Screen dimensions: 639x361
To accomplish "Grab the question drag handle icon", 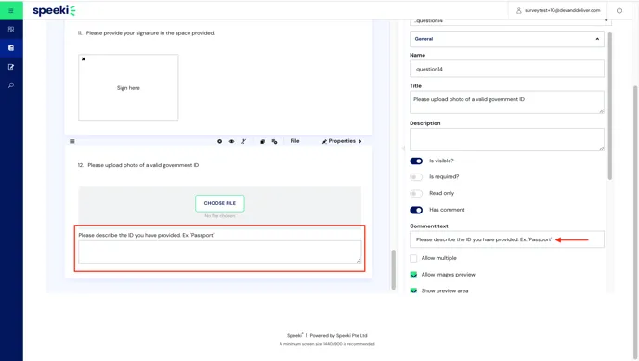I will pyautogui.click(x=72, y=141).
